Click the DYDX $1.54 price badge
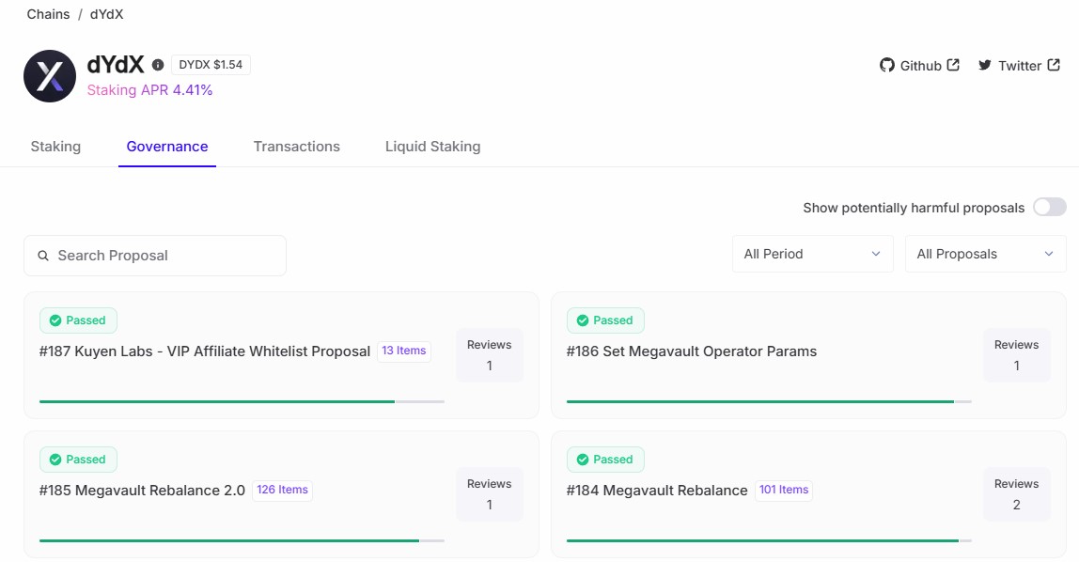 pyautogui.click(x=211, y=65)
